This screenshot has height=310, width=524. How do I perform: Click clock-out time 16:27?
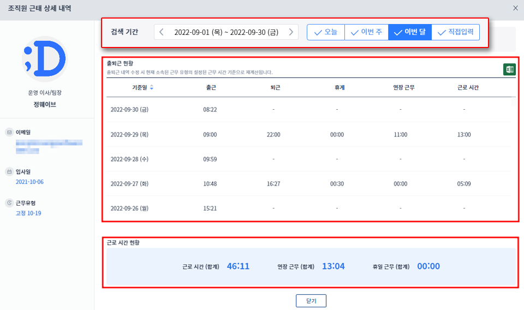pos(273,184)
